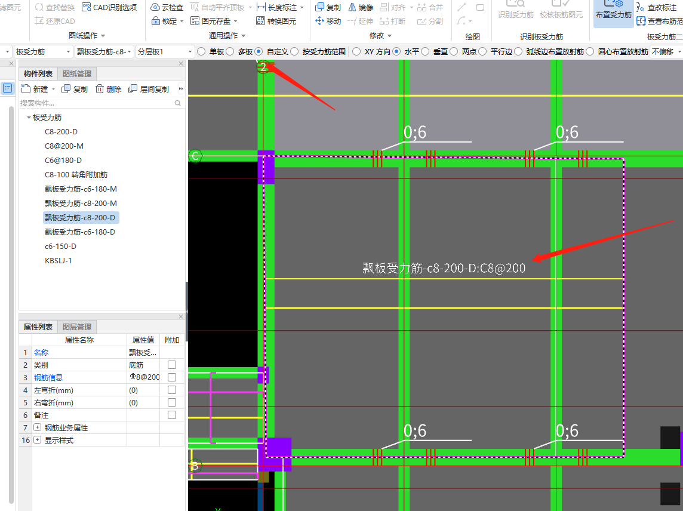
Task: Tick 附加 checkbox for 类别 row
Action: tap(172, 365)
